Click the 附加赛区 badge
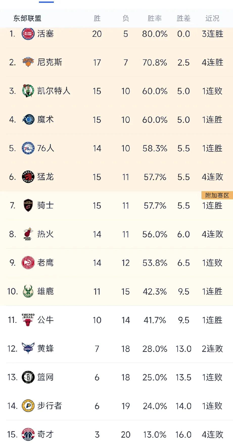The image size is (233, 448). pos(217,195)
